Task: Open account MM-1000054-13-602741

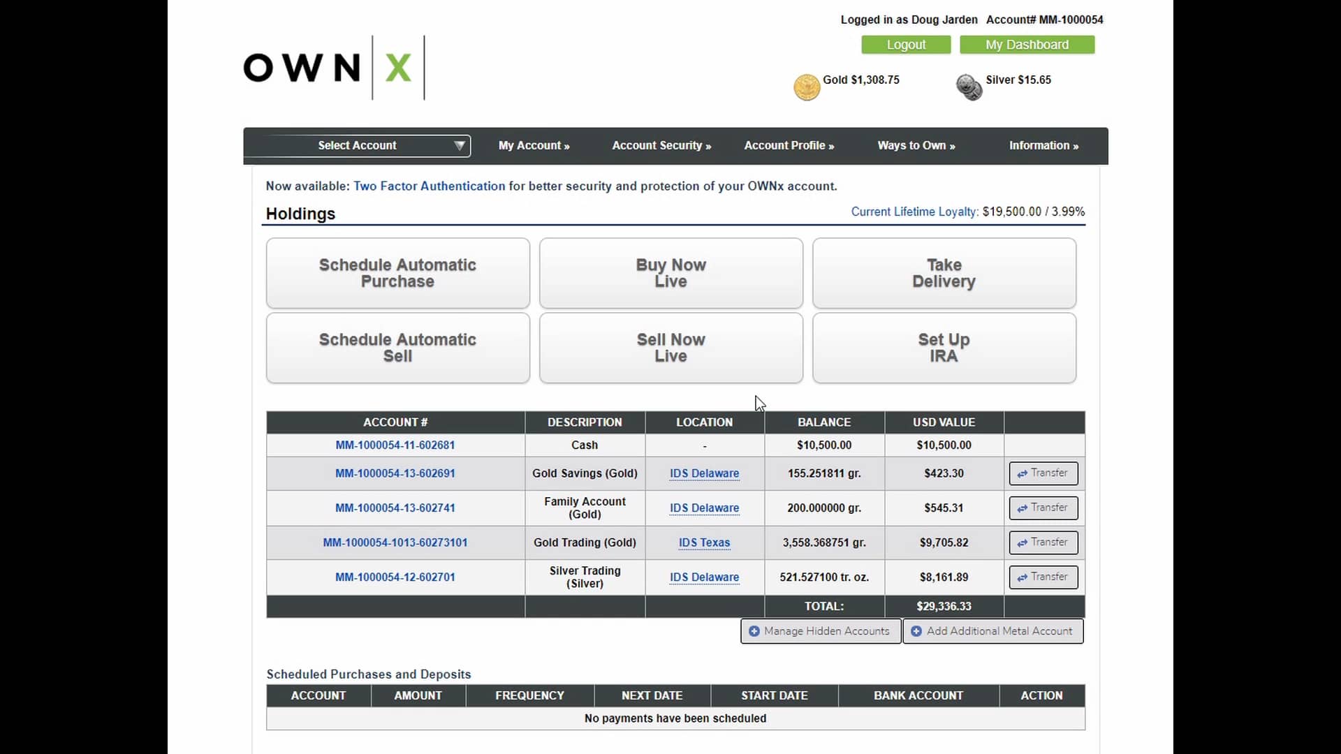Action: (x=395, y=508)
